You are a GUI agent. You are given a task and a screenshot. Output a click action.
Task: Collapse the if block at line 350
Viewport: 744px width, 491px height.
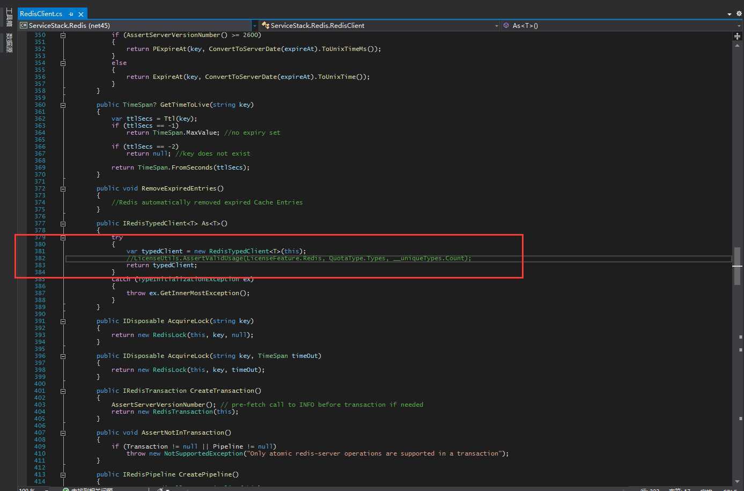(x=63, y=35)
